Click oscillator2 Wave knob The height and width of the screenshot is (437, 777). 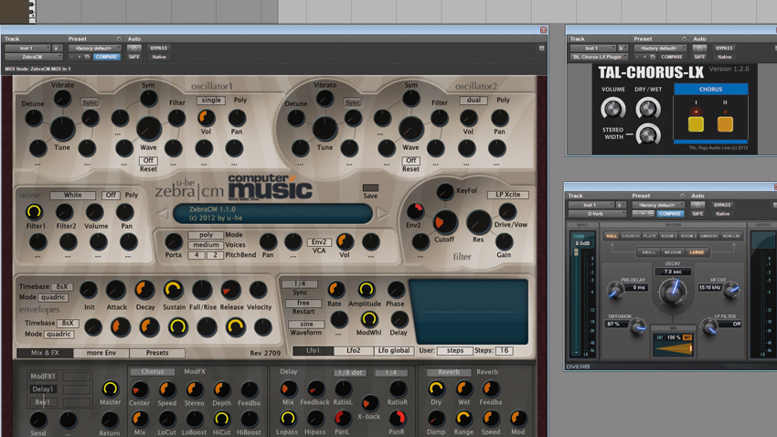click(410, 129)
